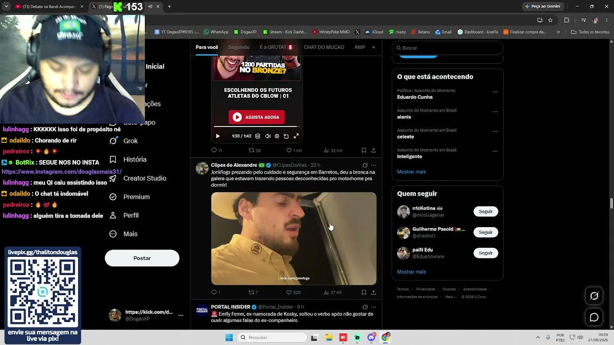
Task: Share the CBLOW video post
Action: pyautogui.click(x=374, y=150)
